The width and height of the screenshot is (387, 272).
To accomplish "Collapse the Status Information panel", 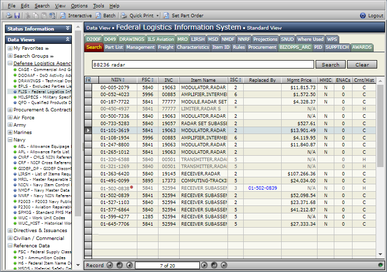I will [67, 29].
